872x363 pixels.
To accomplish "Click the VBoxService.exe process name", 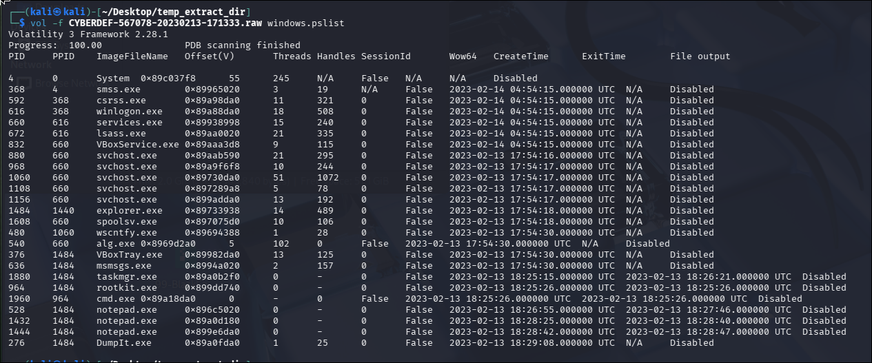I will [x=138, y=144].
